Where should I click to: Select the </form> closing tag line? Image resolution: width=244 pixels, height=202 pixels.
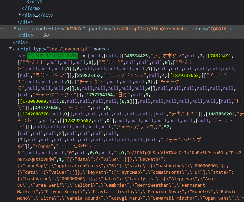click(31, 8)
